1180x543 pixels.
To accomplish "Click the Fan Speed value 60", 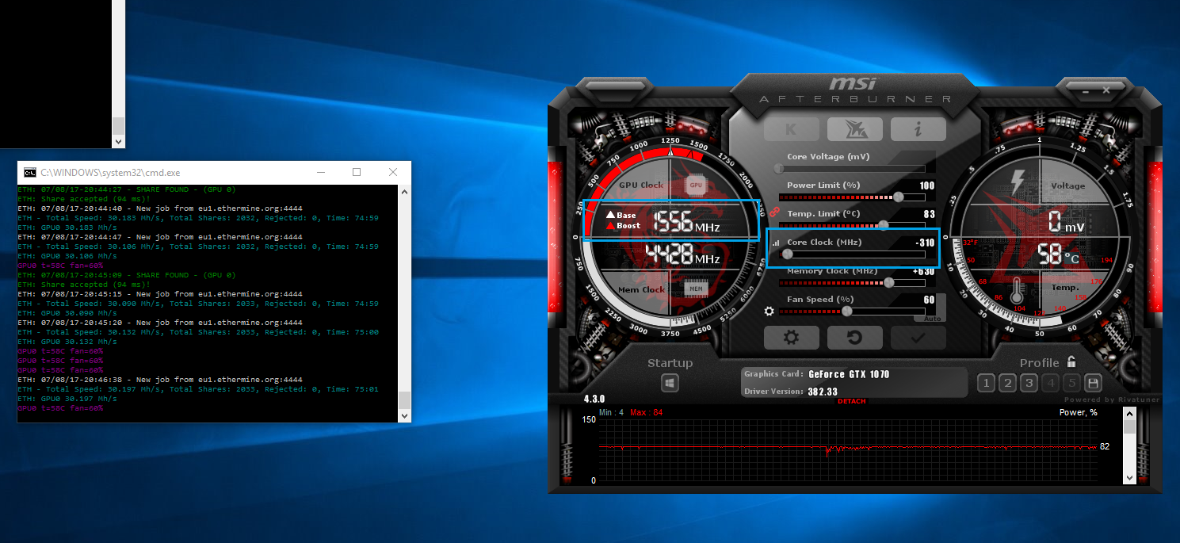I will pyautogui.click(x=929, y=300).
